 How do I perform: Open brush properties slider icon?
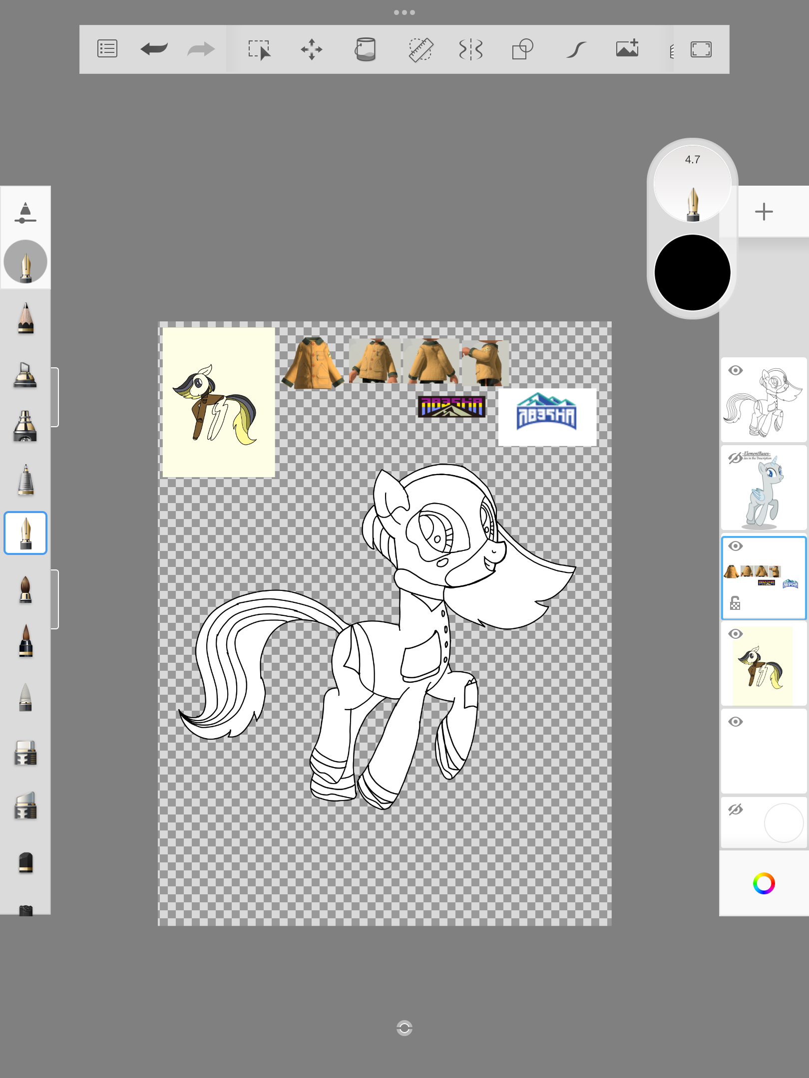tap(25, 213)
